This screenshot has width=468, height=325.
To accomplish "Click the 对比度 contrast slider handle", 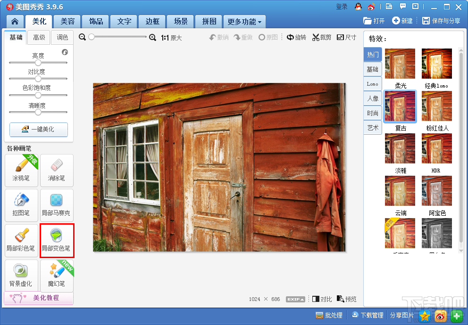I will [38, 79].
